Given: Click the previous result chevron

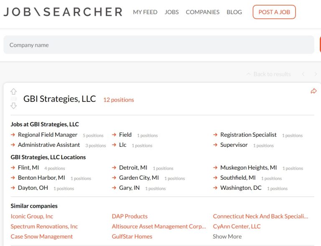Looking at the screenshot, I should point(303,74).
